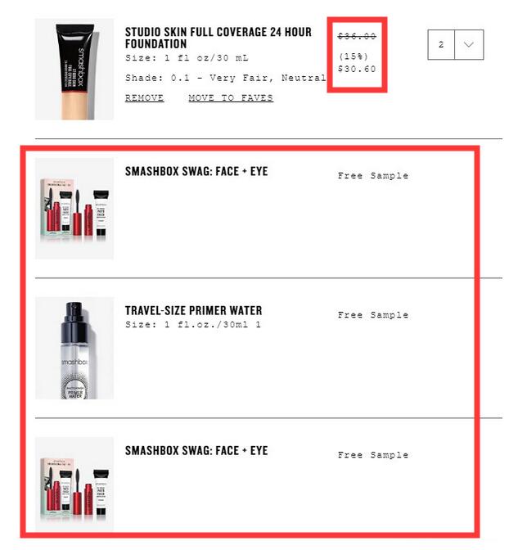509x550 pixels.
Task: Click the struck-through original price
Action: 357,36
